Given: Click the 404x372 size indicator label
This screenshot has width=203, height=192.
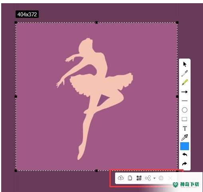Looking at the screenshot, I should point(27,14).
